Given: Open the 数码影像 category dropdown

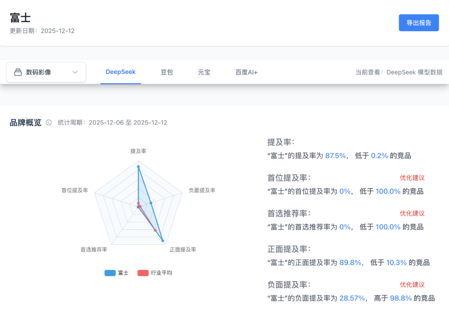Looking at the screenshot, I should (46, 72).
